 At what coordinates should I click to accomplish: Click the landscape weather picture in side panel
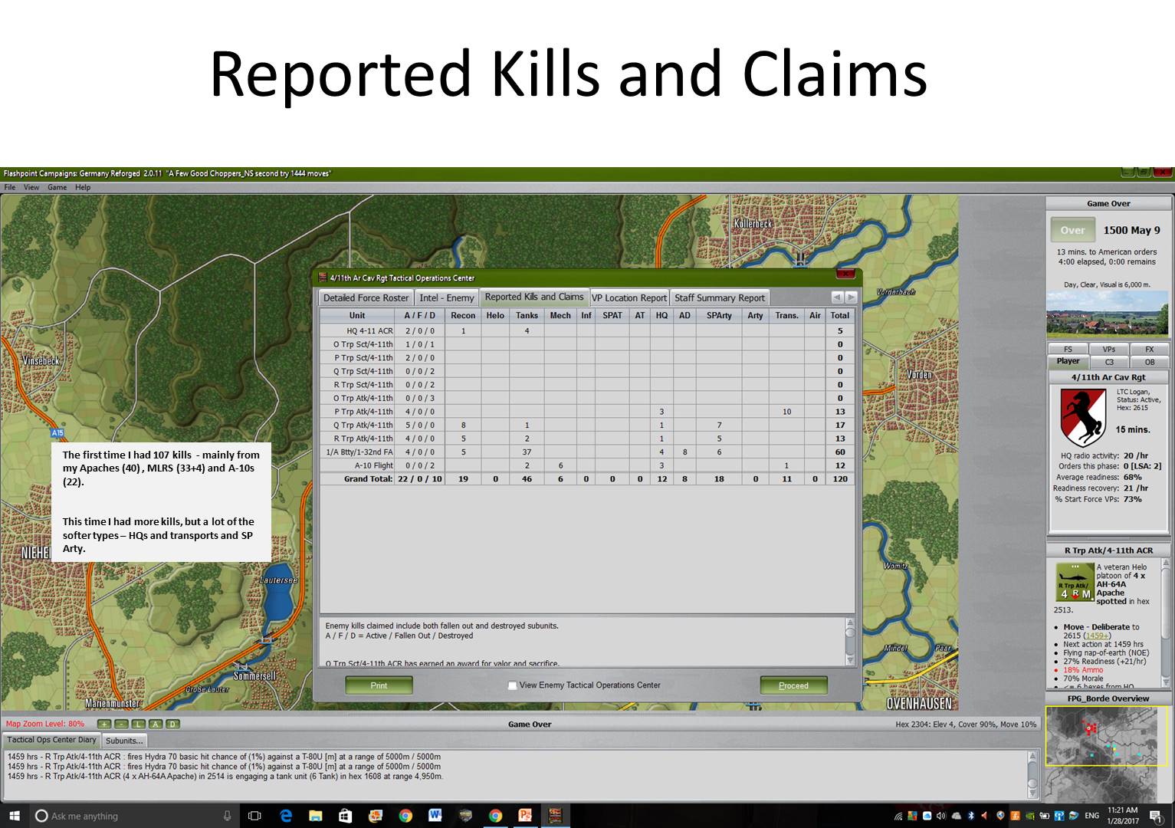coord(1108,314)
